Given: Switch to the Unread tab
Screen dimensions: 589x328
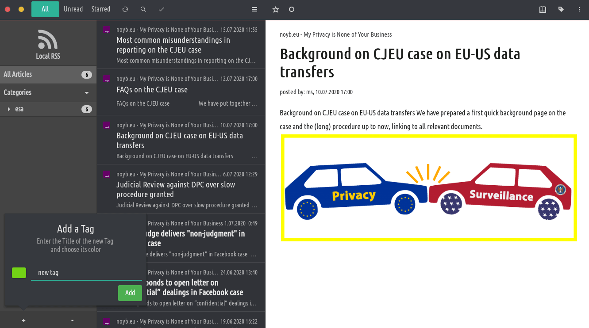Looking at the screenshot, I should [x=73, y=9].
